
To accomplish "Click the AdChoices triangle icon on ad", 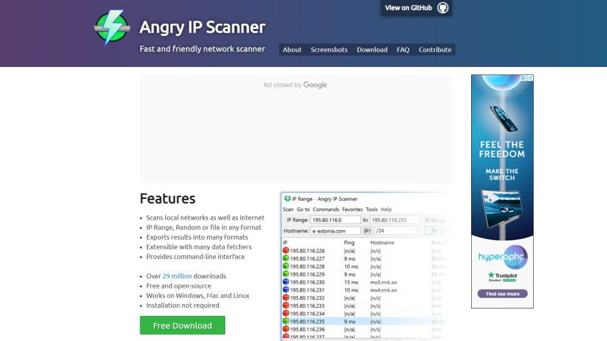I will pyautogui.click(x=524, y=78).
